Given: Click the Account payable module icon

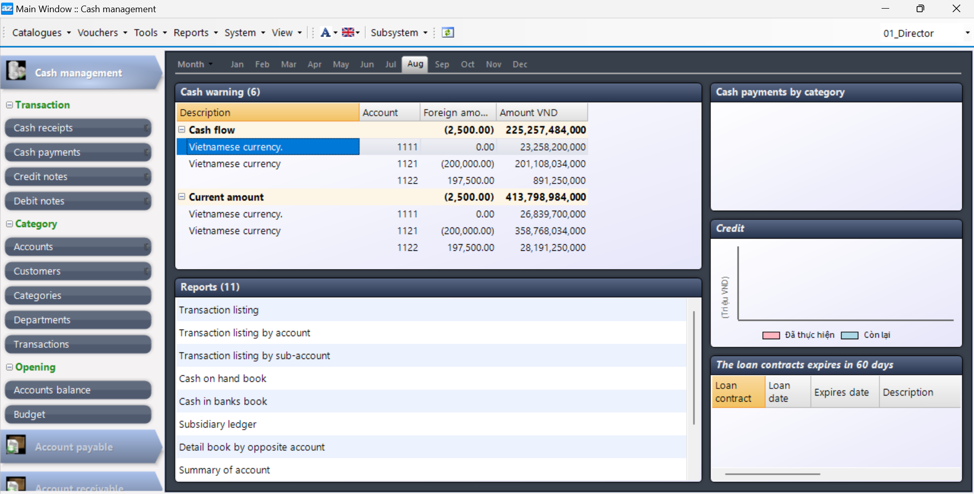Looking at the screenshot, I should 16,445.
